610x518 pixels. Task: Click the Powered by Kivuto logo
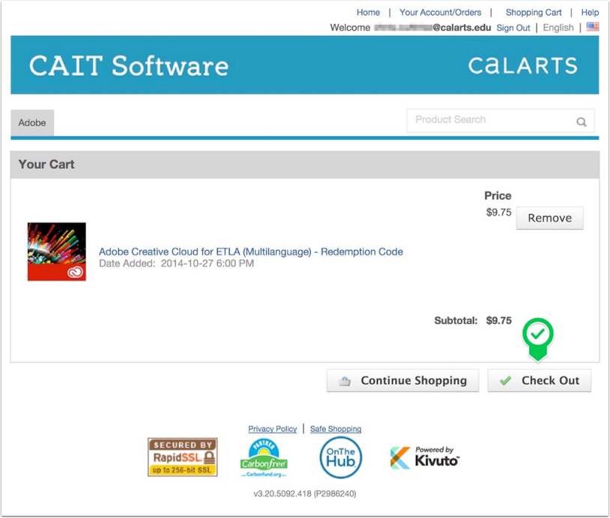[x=425, y=457]
